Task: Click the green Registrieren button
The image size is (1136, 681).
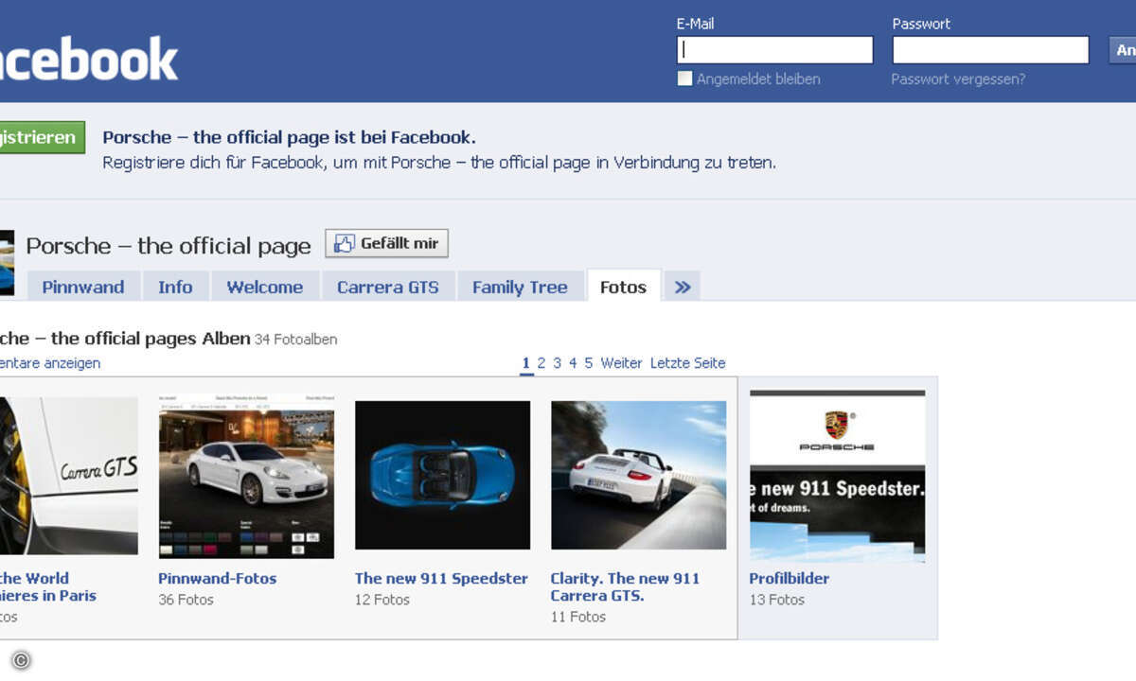Action: (x=43, y=137)
